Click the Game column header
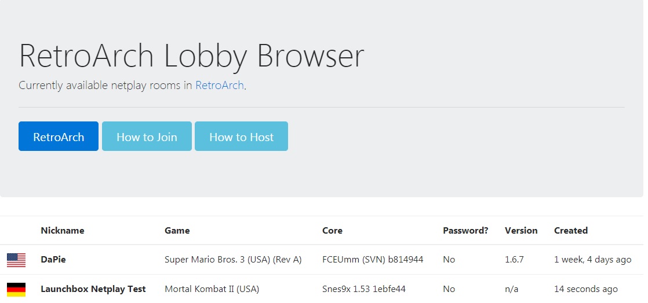Screen dimensions: 648x303 [177, 231]
